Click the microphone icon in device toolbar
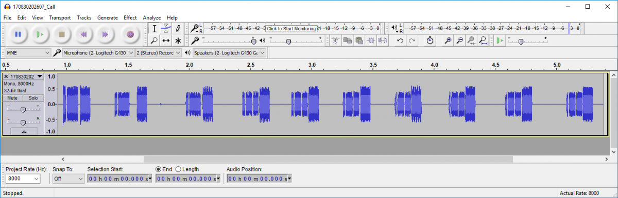The image size is (618, 198). point(57,52)
